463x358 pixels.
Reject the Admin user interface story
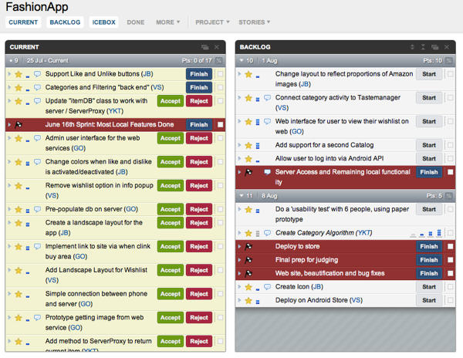199,138
